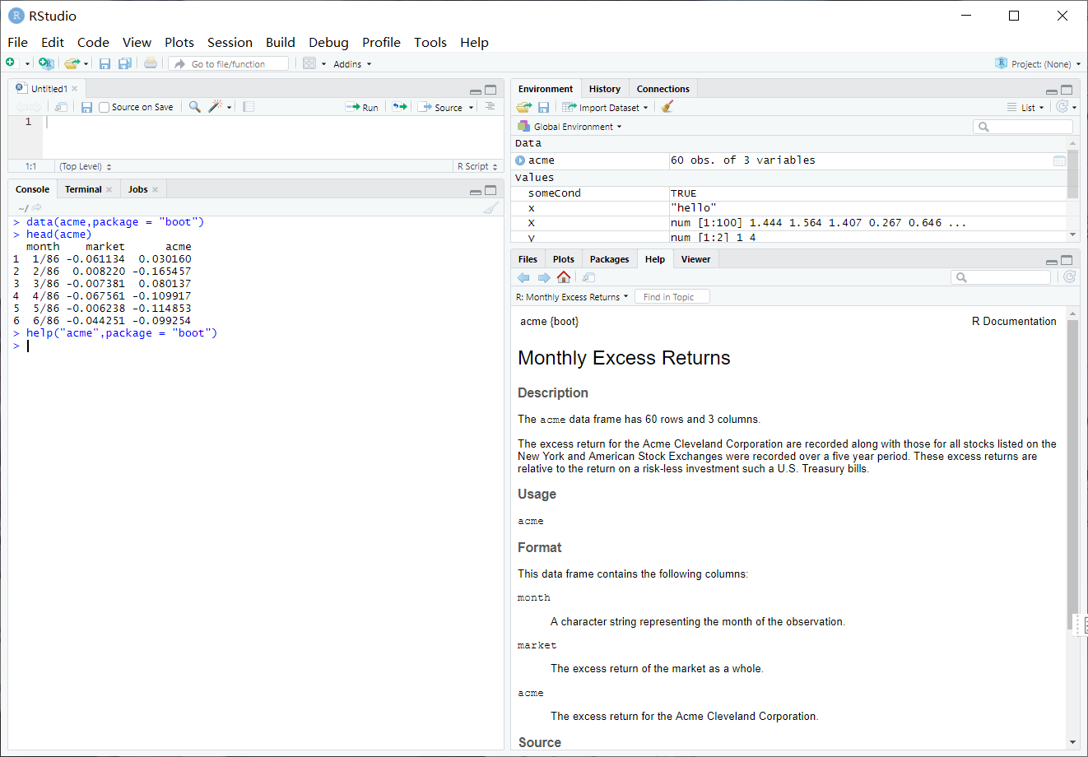Viewport: 1088px width, 757px height.
Task: Show the help topic in a new window
Action: (588, 277)
